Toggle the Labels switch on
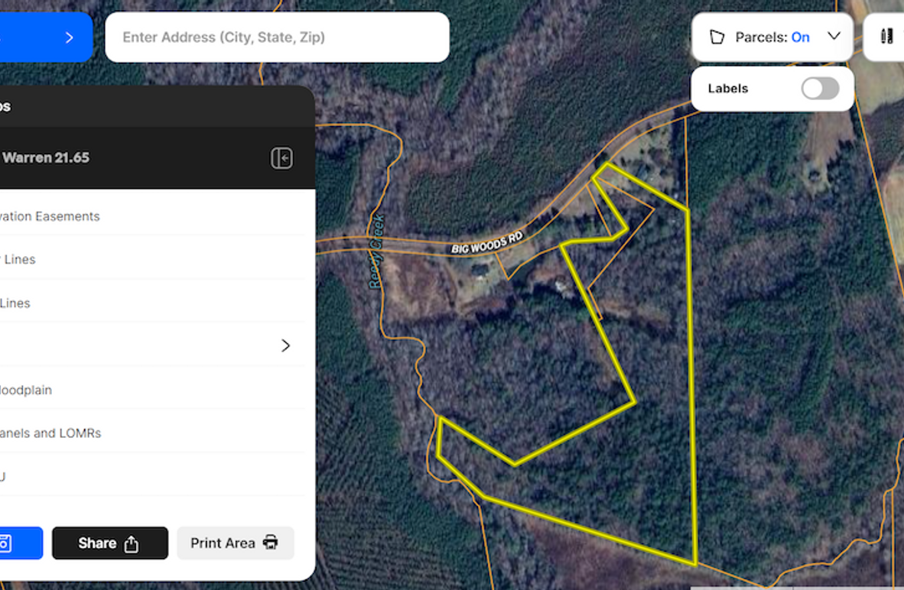This screenshot has width=904, height=590. tap(820, 89)
